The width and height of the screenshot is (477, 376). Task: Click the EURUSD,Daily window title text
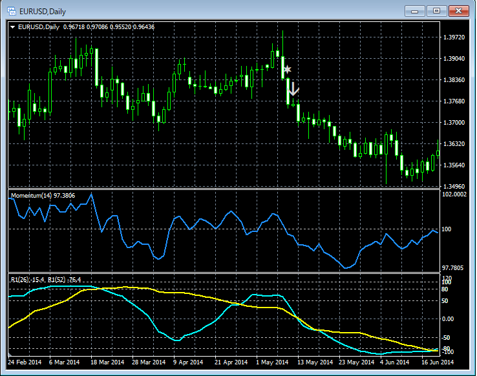point(41,11)
